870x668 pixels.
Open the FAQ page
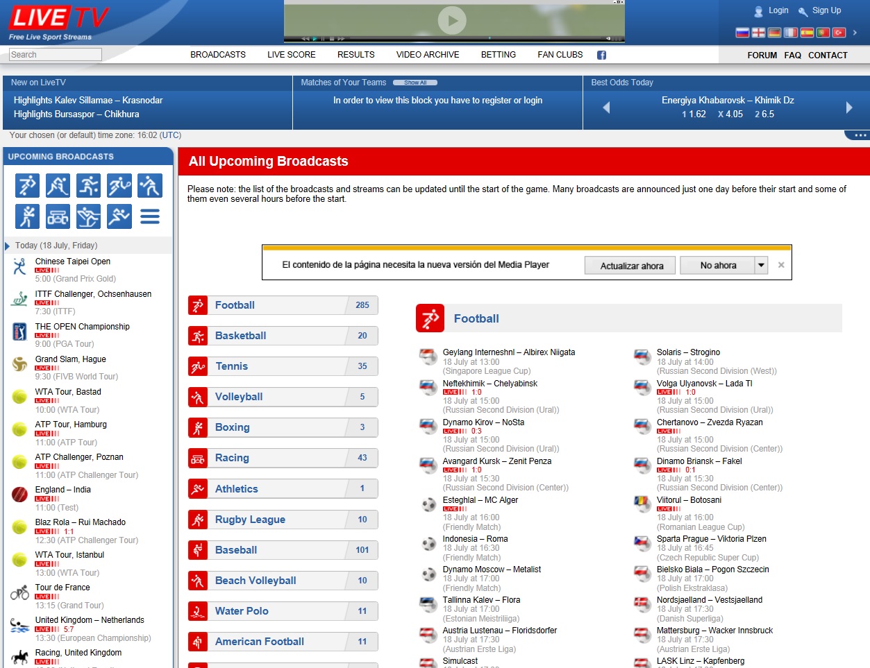[793, 55]
